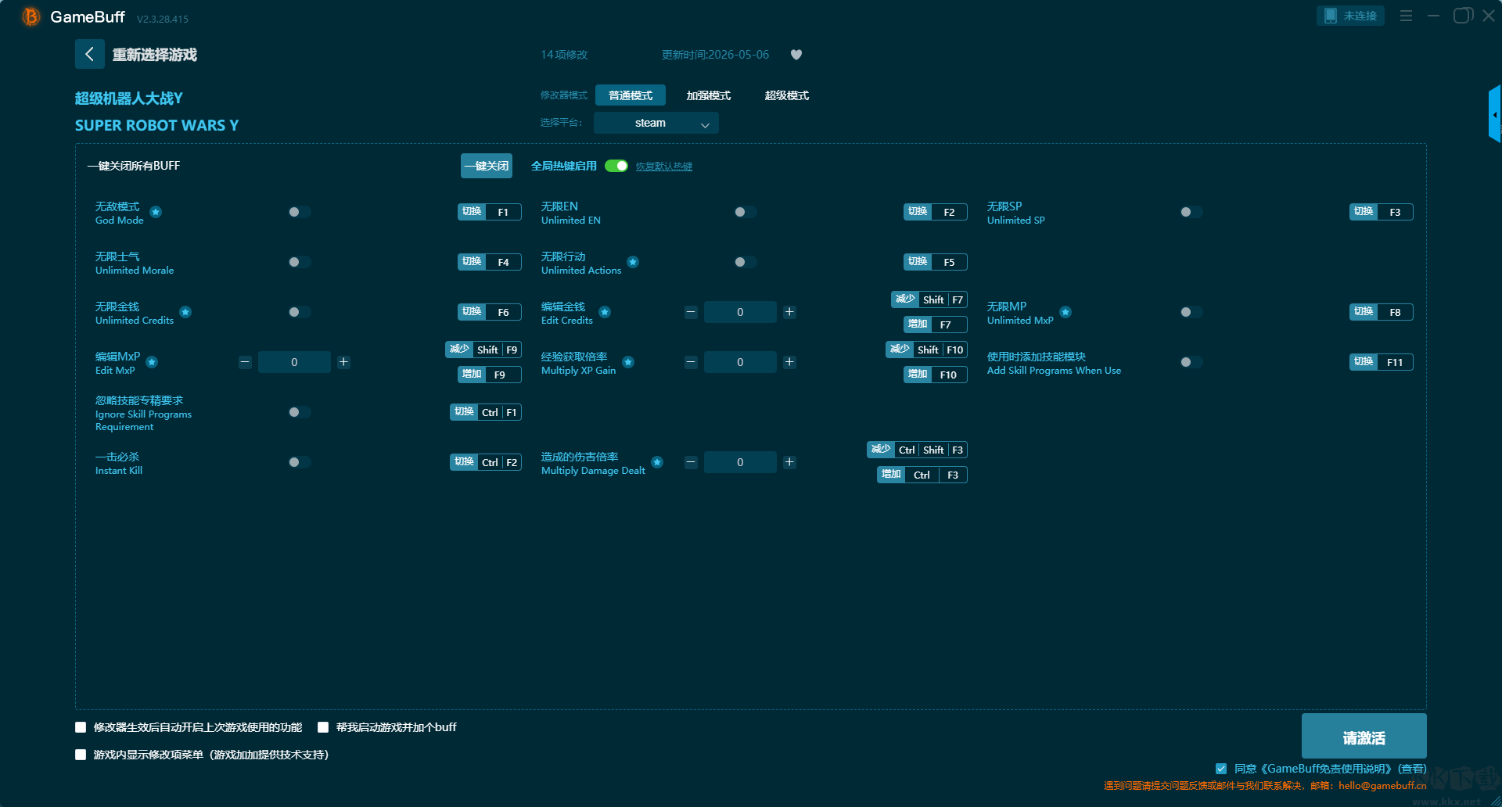Increase Edit MxP value with plus

point(343,362)
